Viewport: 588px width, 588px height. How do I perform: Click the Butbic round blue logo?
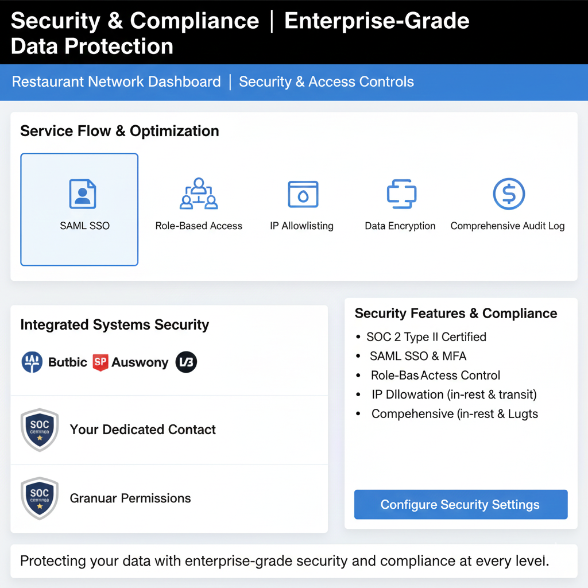click(x=32, y=362)
